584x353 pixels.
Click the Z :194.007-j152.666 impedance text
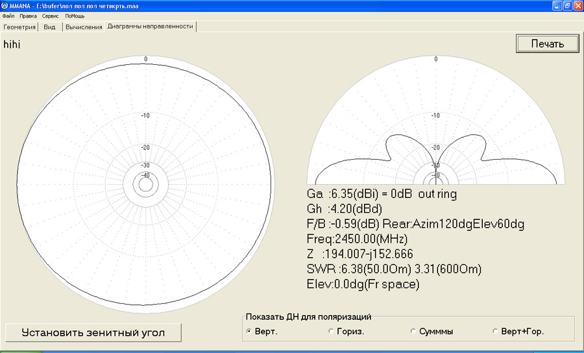tap(359, 254)
